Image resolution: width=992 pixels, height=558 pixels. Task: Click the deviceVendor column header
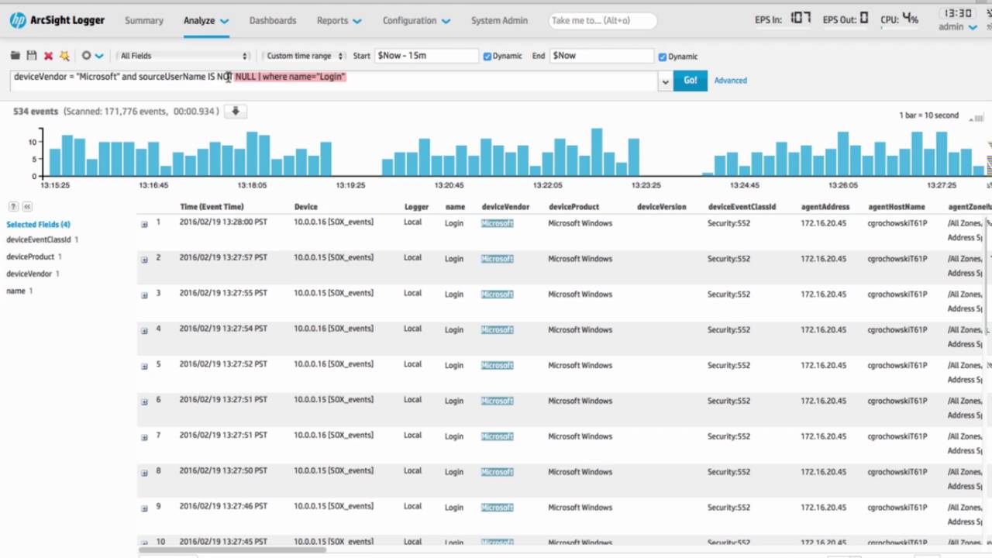505,207
